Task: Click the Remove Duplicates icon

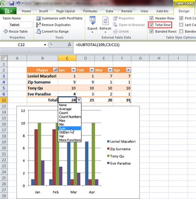Action: [x=38, y=25]
